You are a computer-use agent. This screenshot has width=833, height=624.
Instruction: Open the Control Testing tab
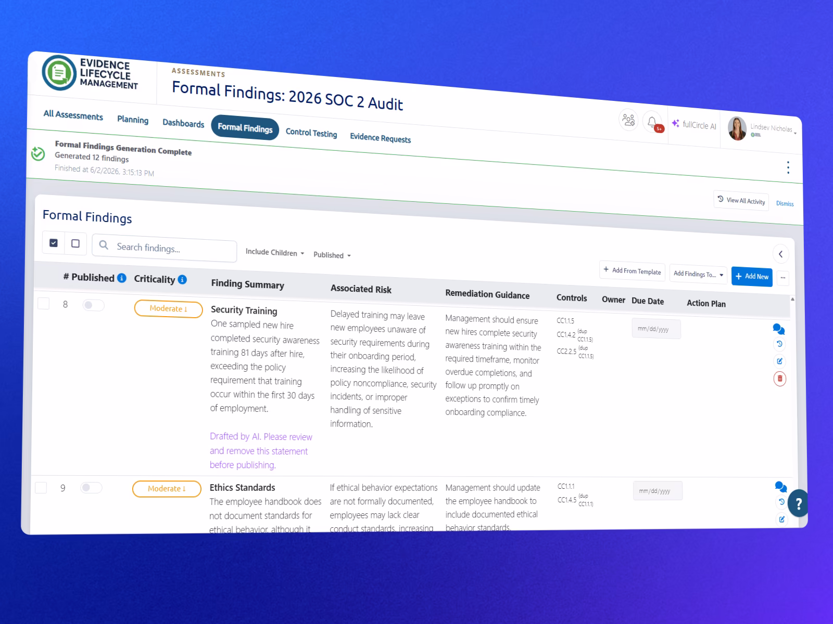click(311, 133)
